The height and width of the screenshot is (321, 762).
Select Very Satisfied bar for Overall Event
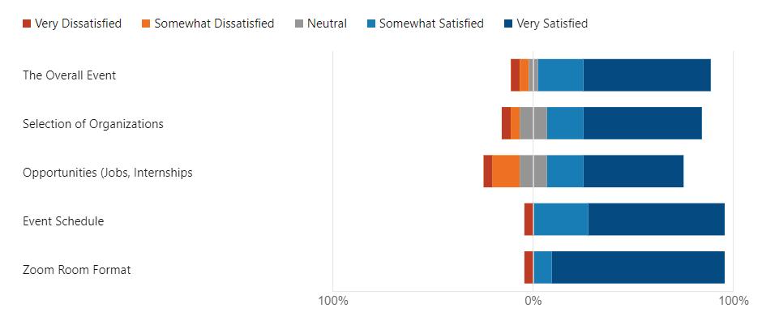pyautogui.click(x=647, y=75)
